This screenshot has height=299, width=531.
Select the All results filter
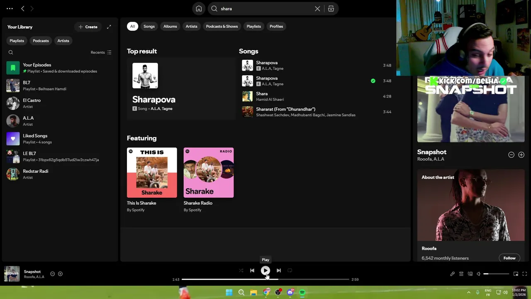[x=132, y=26]
